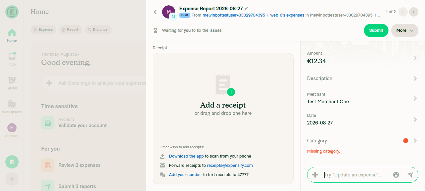Image resolution: width=425 pixels, height=191 pixels.
Task: Click the Add a receipt drop area
Action: coord(223,119)
